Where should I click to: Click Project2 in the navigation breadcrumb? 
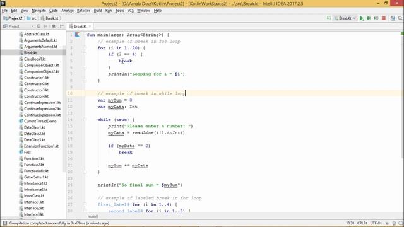coord(15,18)
